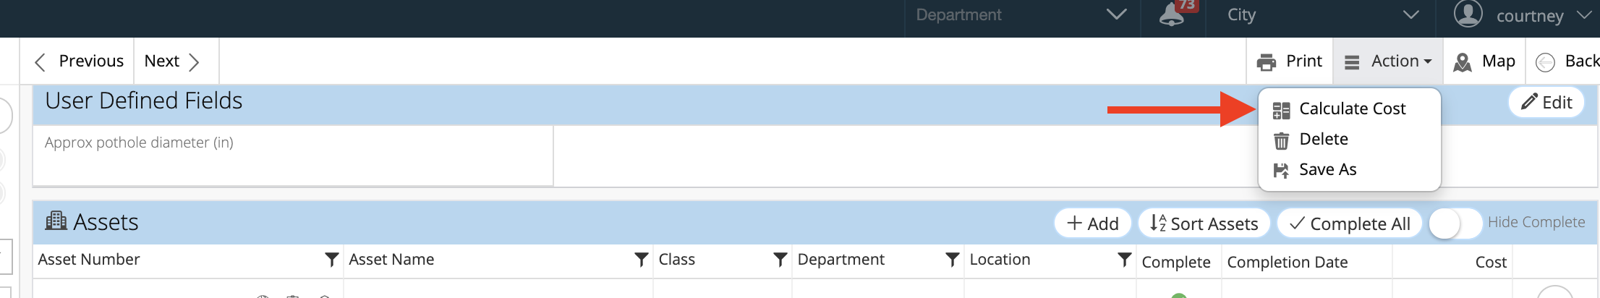
Task: Toggle the Hide Complete switch
Action: coord(1455,223)
